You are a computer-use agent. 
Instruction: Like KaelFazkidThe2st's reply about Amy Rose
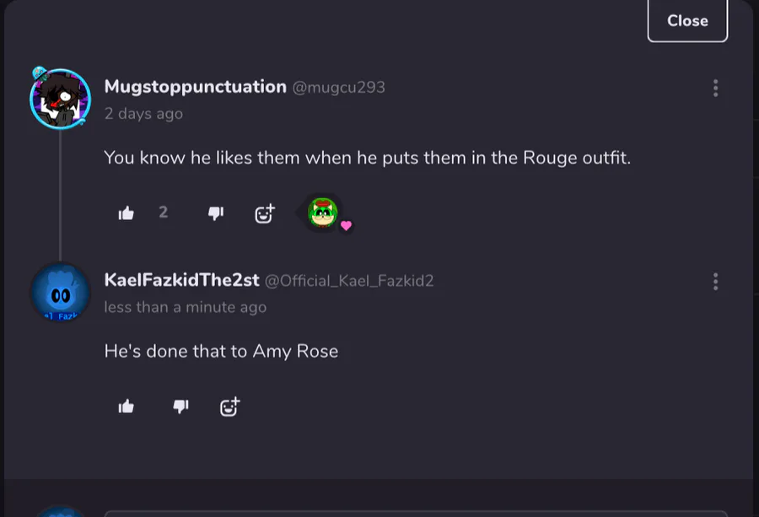click(x=126, y=407)
